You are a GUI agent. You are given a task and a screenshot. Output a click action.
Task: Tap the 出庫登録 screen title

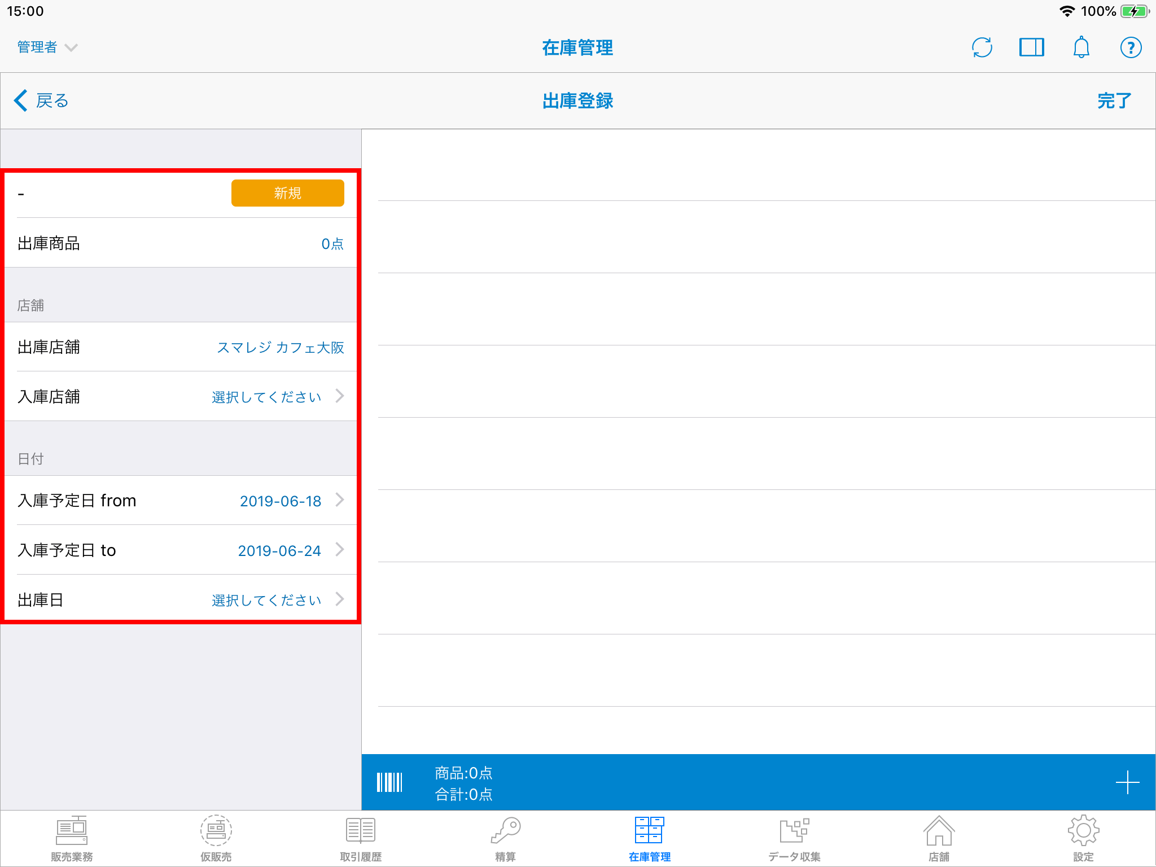pyautogui.click(x=577, y=100)
